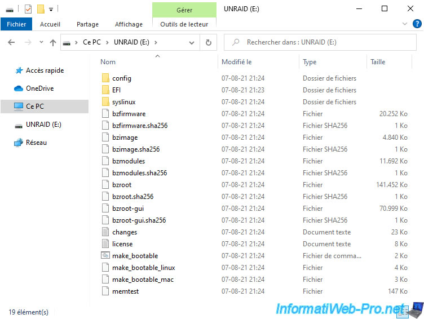Sort files by the Taille column header
This screenshot has width=424, height=319.
[x=378, y=62]
